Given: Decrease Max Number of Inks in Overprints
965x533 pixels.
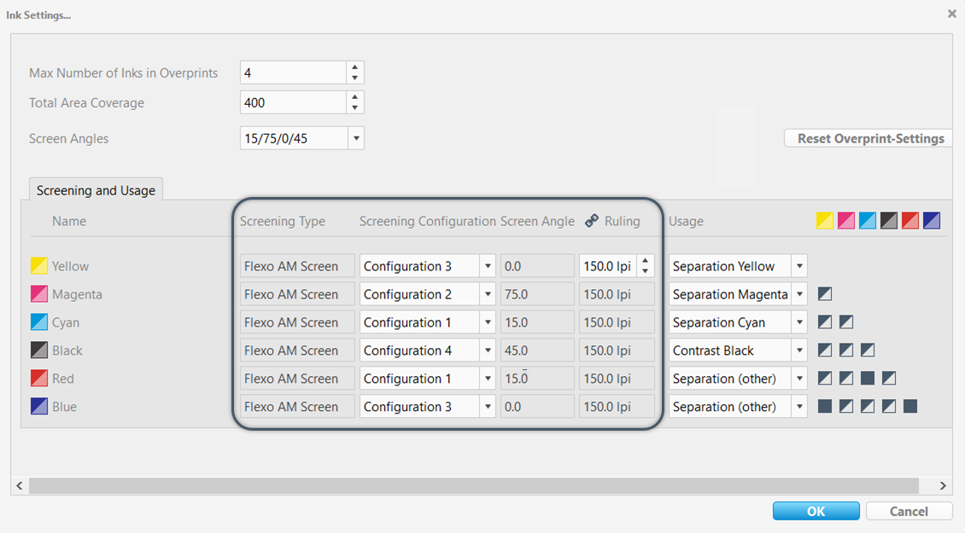Looking at the screenshot, I should 355,78.
